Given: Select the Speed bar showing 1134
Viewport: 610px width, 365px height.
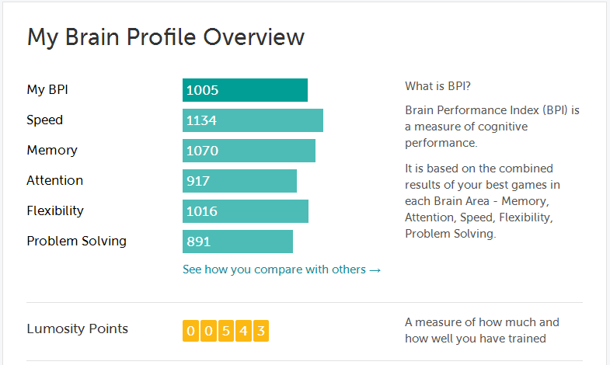Looking at the screenshot, I should 253,120.
